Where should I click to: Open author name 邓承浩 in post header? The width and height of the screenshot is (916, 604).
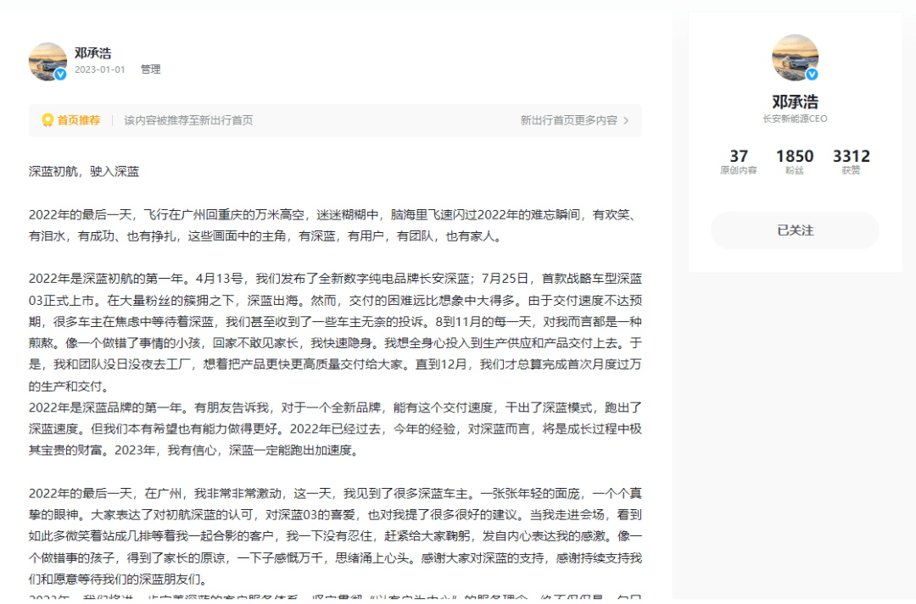[x=93, y=53]
